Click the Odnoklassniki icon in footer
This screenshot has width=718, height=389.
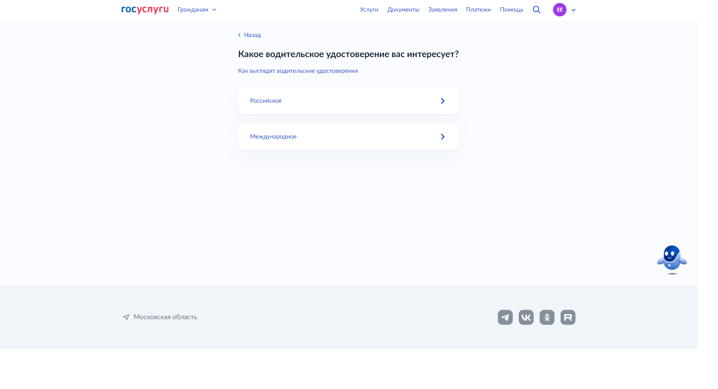(547, 317)
